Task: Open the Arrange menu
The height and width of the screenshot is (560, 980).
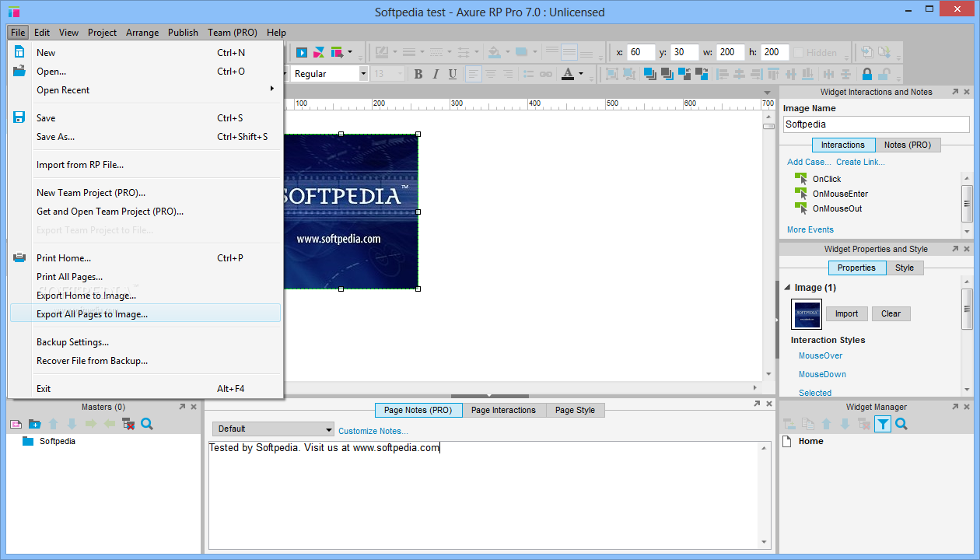Action: click(142, 33)
